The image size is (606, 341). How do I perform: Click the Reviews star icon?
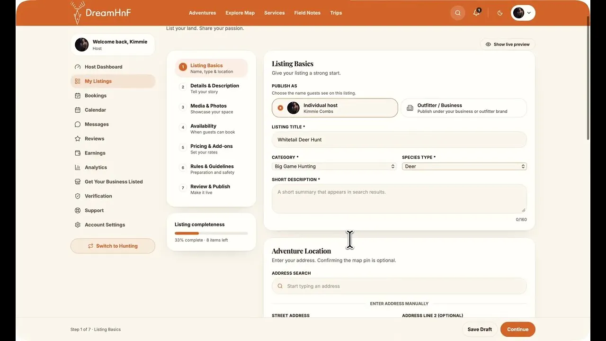point(78,139)
